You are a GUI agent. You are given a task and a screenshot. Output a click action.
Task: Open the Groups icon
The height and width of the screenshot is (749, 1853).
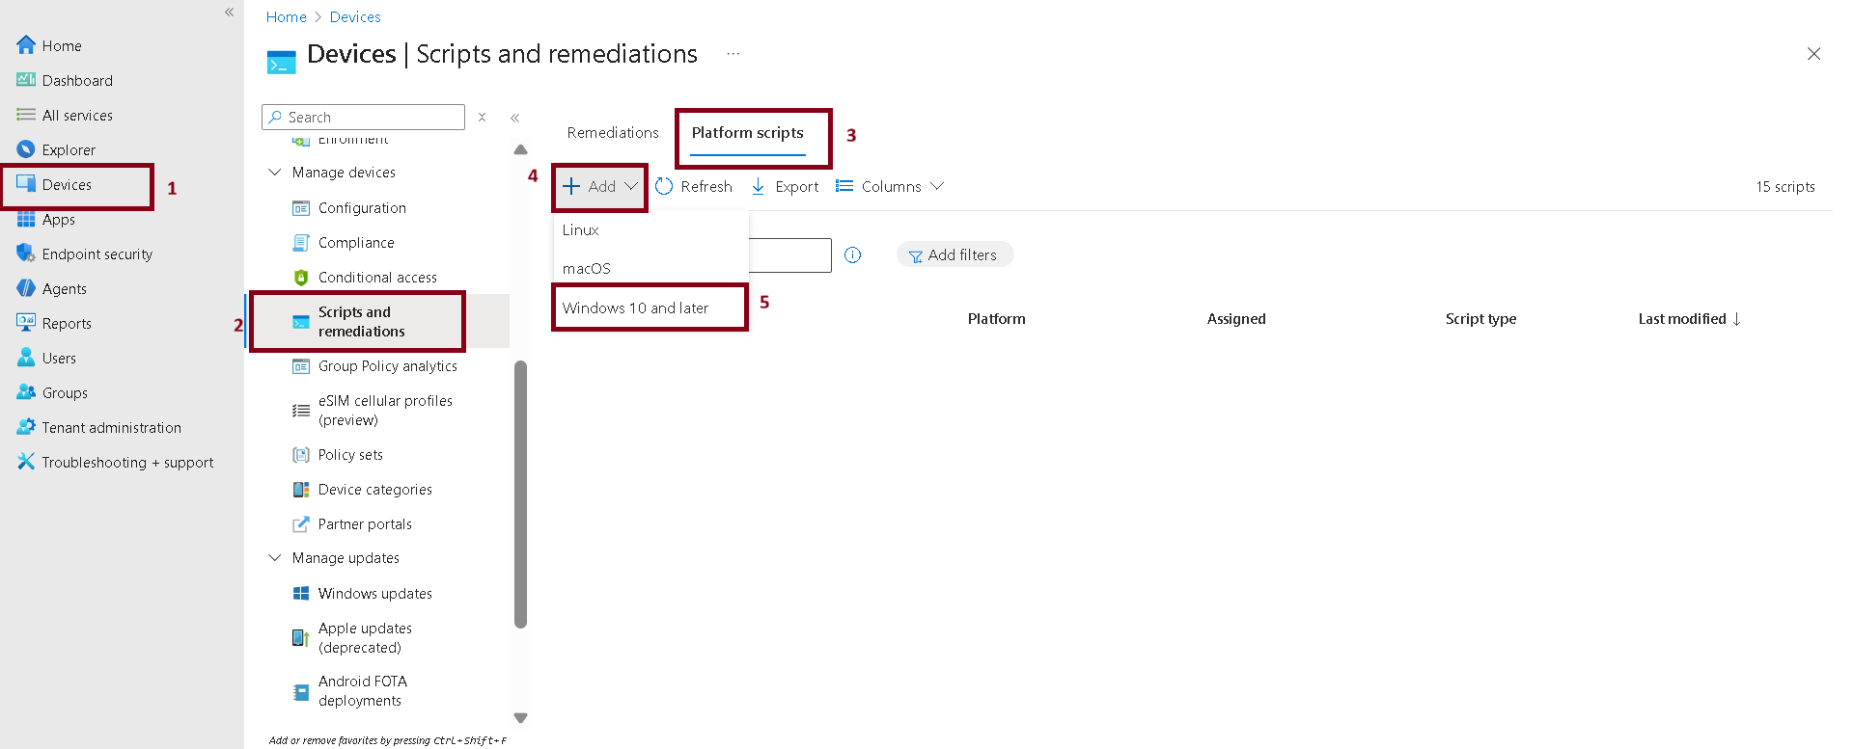(x=26, y=392)
